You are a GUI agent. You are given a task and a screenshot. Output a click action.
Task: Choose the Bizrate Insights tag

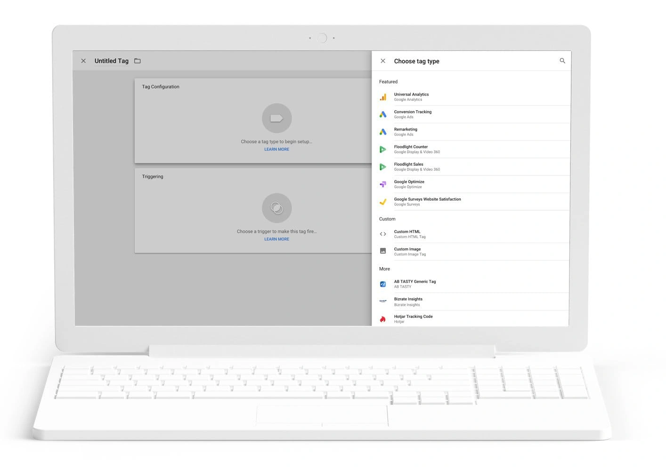tap(474, 301)
